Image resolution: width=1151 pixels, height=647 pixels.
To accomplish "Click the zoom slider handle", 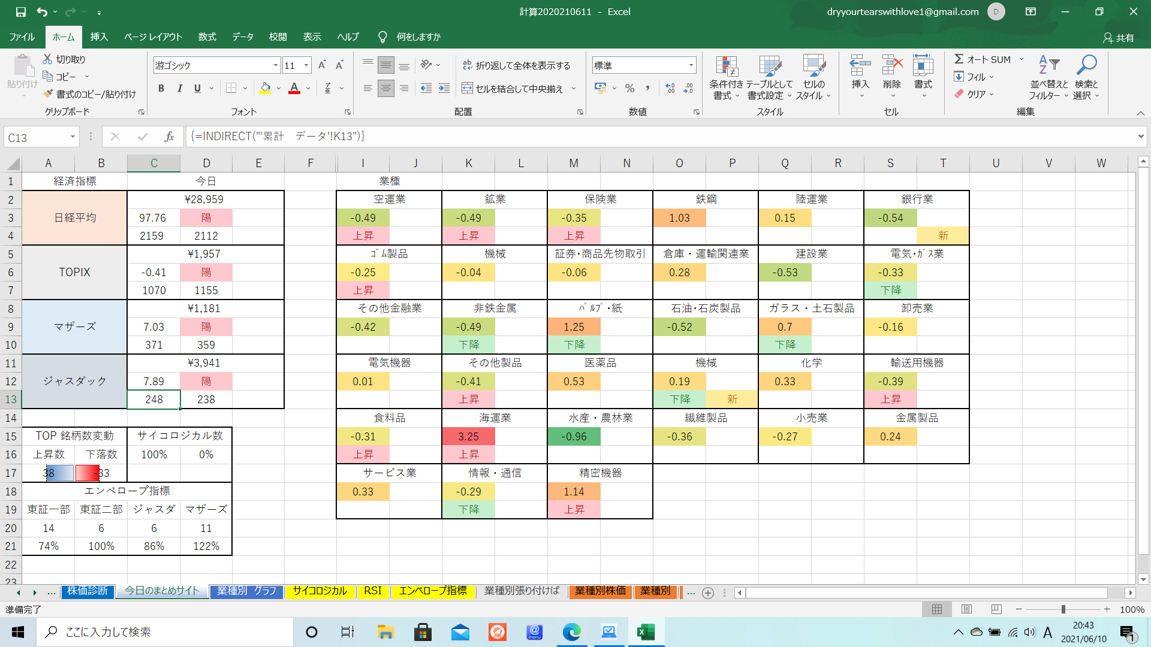I will click(x=1063, y=609).
